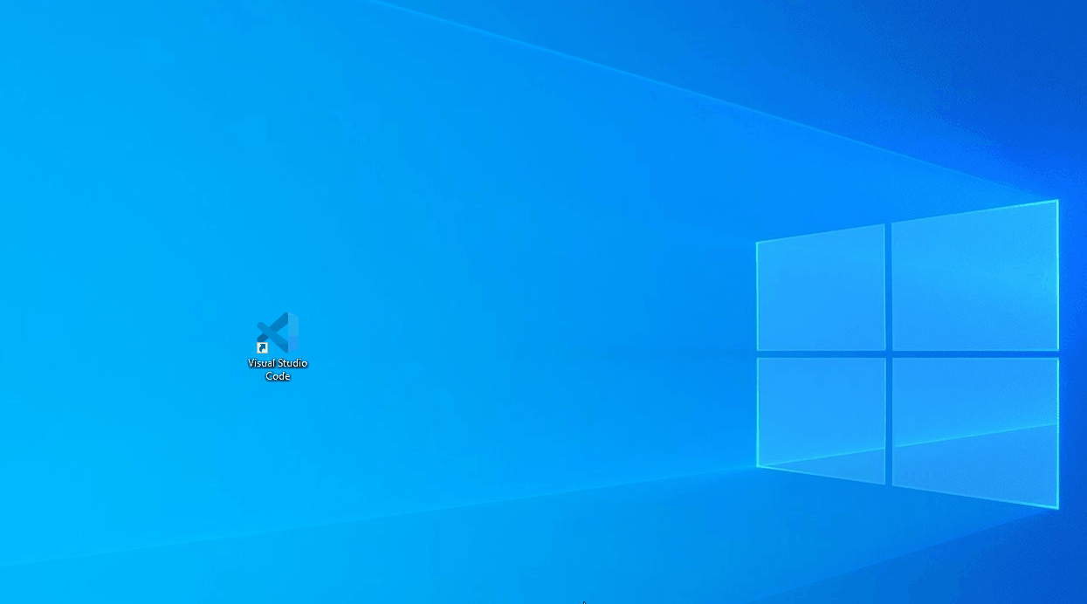This screenshot has width=1087, height=604.
Task: Click the "Visual Studio" text line of label
Action: pos(278,363)
